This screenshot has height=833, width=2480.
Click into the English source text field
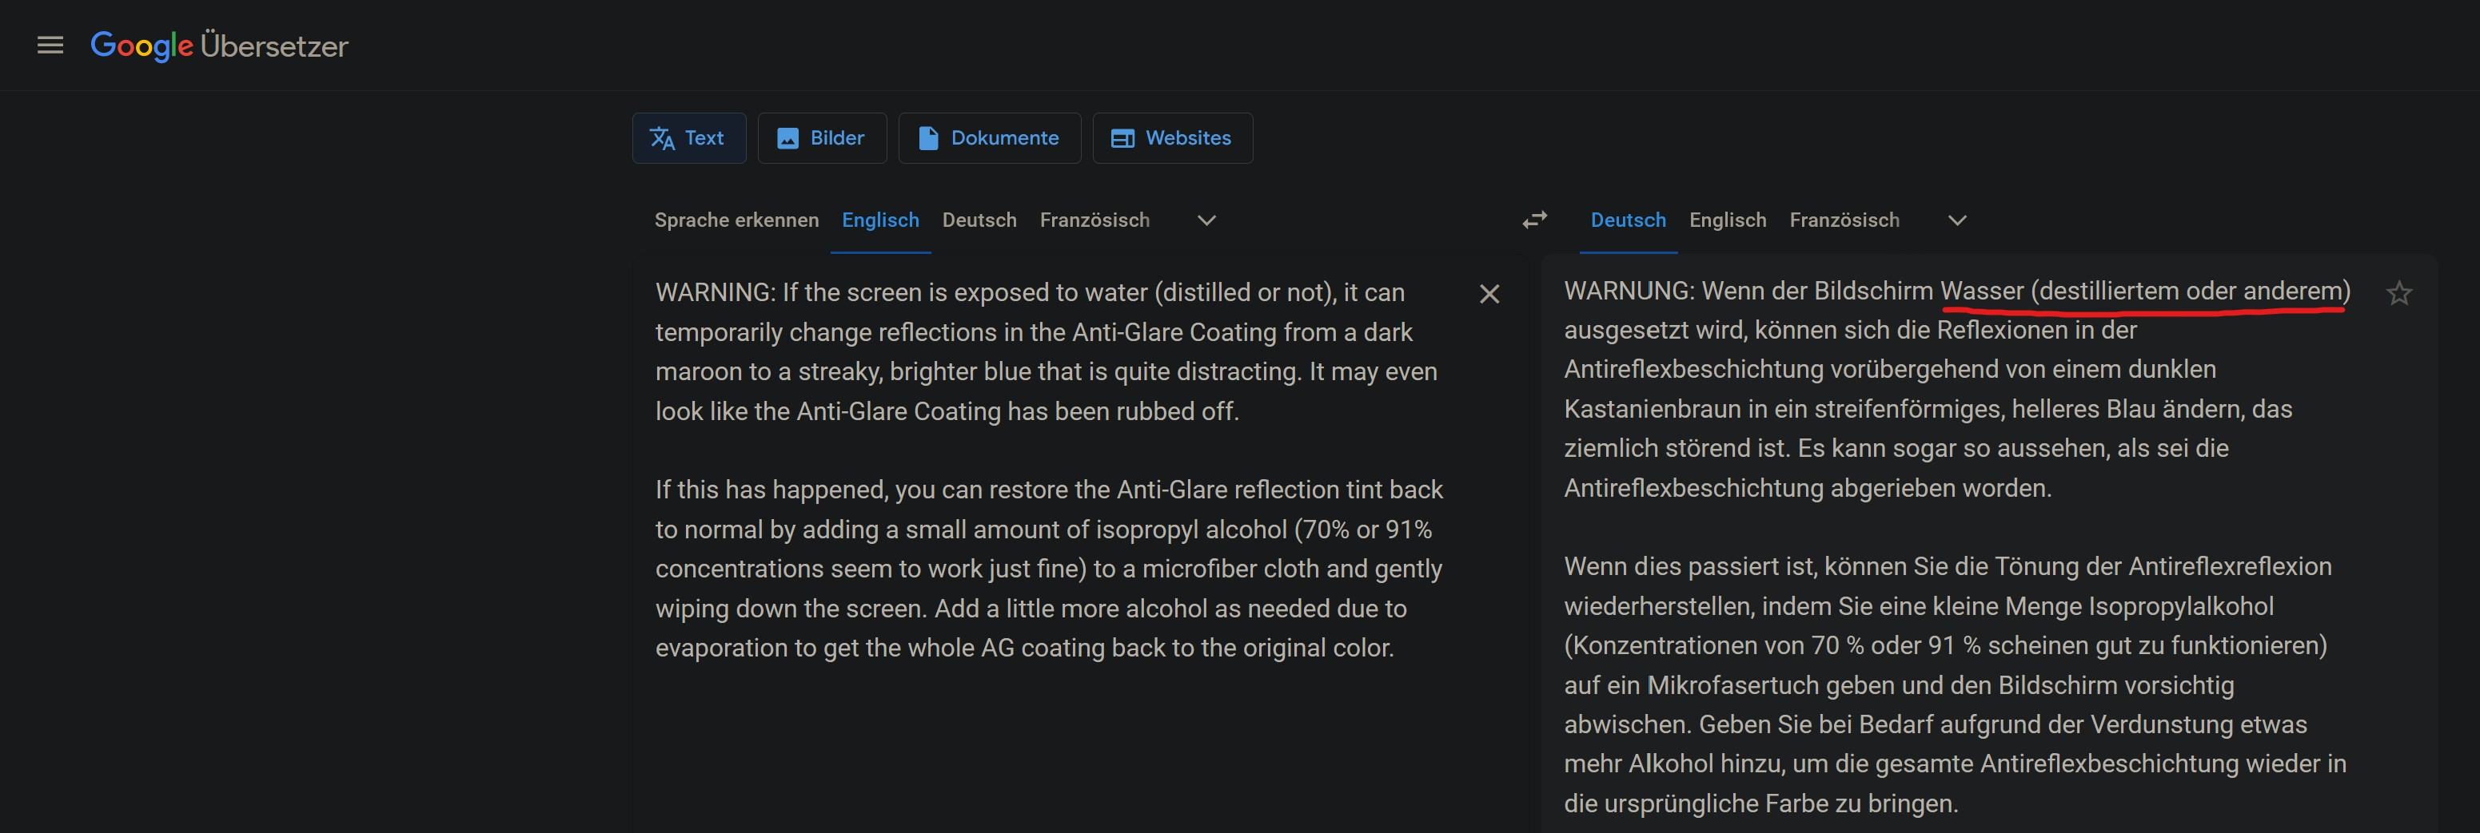(1050, 470)
